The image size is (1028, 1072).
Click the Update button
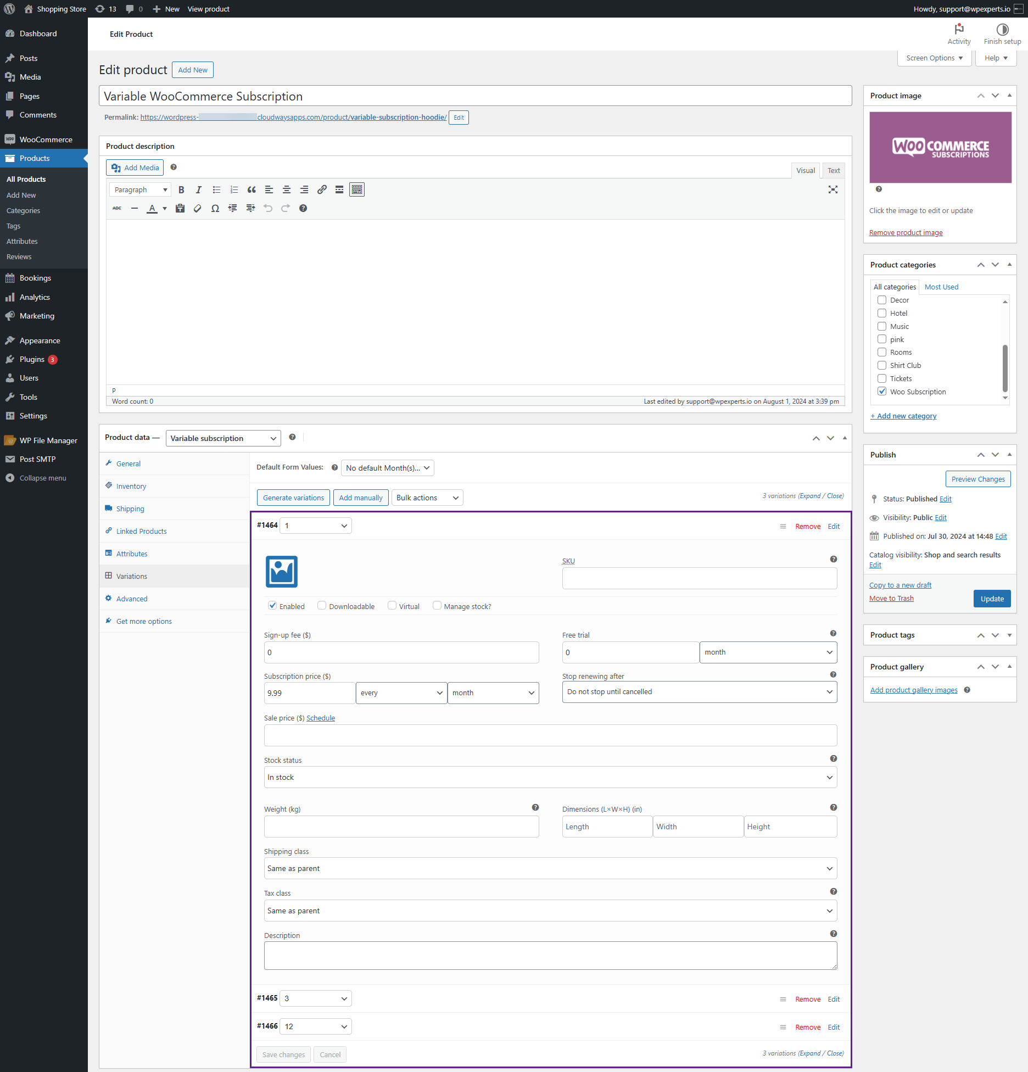click(992, 599)
